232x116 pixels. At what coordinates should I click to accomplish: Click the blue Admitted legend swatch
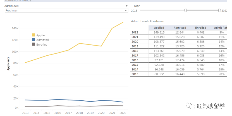click(34, 40)
